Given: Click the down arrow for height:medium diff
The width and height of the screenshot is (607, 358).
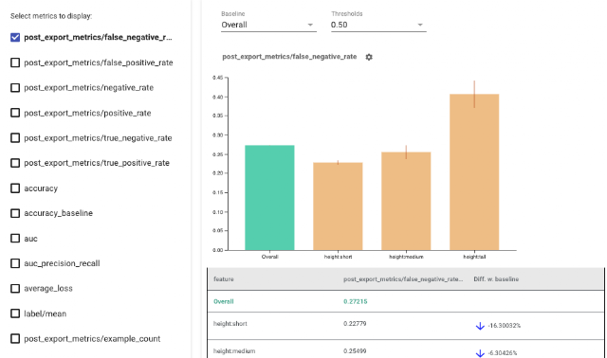Looking at the screenshot, I should pyautogui.click(x=480, y=353).
